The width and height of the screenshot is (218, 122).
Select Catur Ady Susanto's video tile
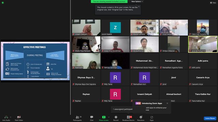click(203, 27)
